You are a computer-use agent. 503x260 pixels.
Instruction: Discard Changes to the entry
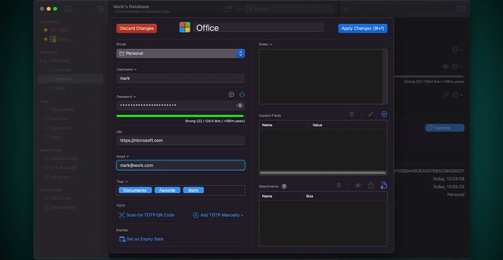(x=136, y=28)
